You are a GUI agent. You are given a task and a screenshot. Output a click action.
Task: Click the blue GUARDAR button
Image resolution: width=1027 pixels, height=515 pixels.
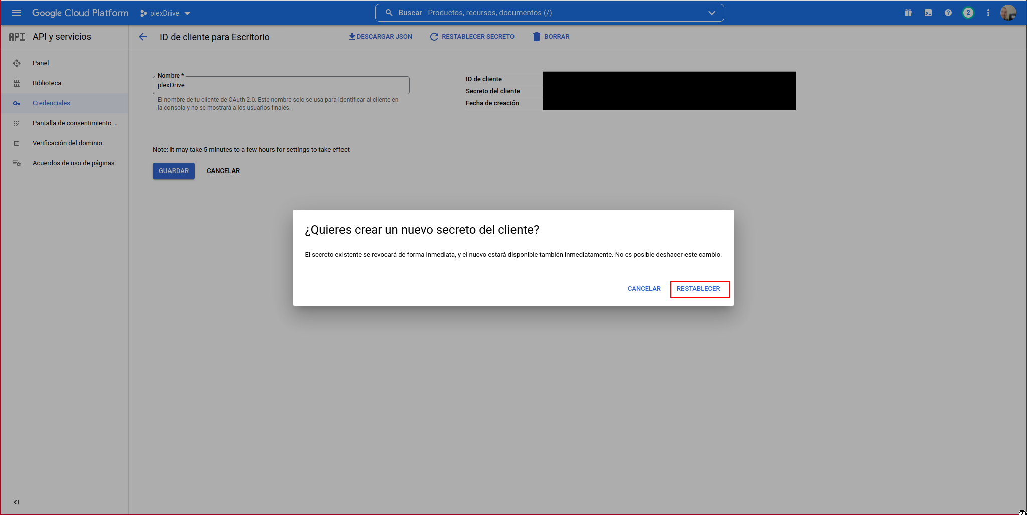tap(174, 171)
